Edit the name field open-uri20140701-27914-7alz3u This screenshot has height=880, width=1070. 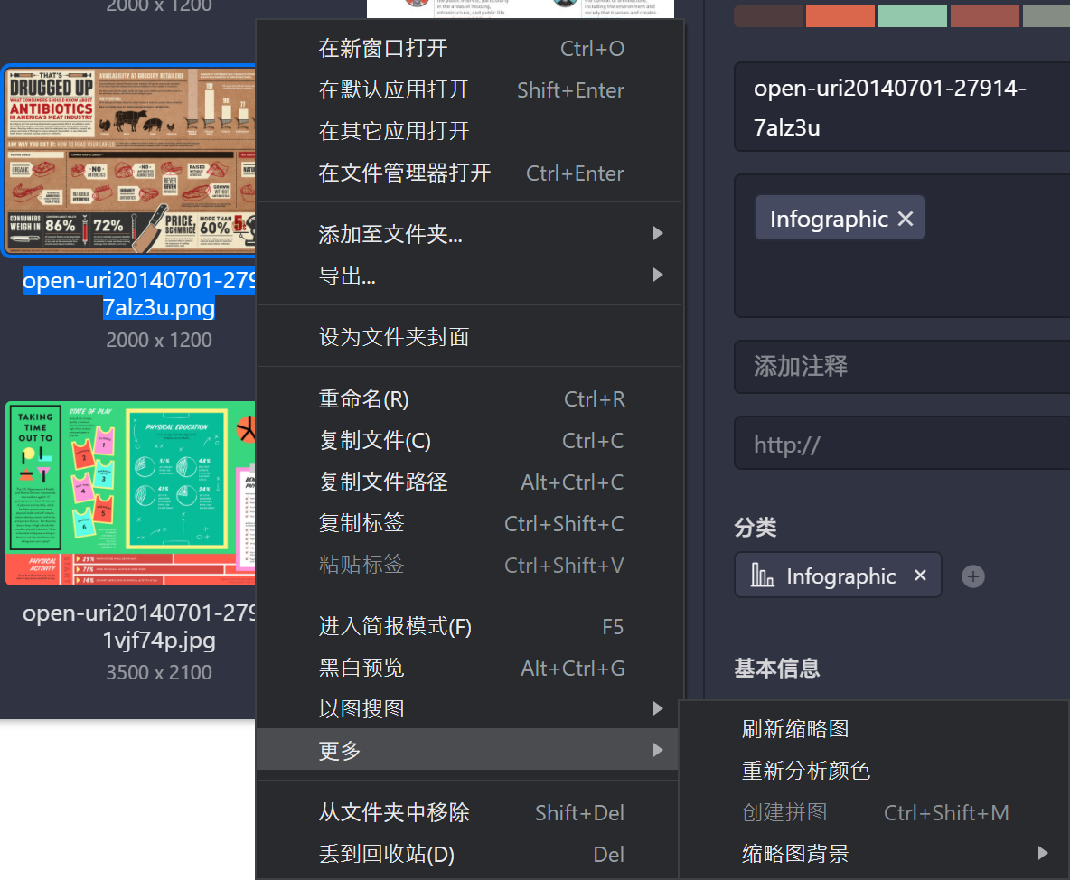[x=902, y=108]
